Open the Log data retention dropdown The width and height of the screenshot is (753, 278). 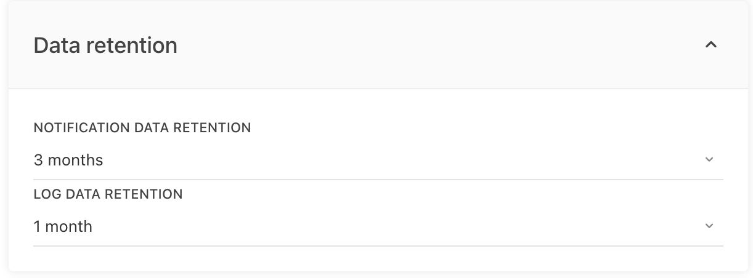coord(377,226)
